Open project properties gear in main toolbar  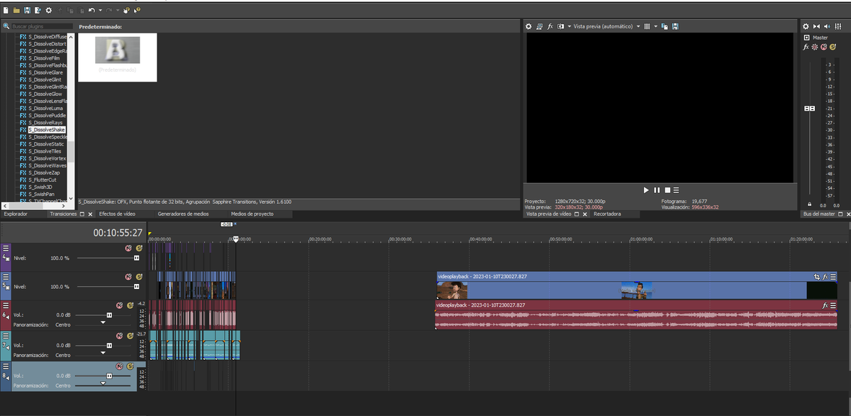click(x=48, y=11)
